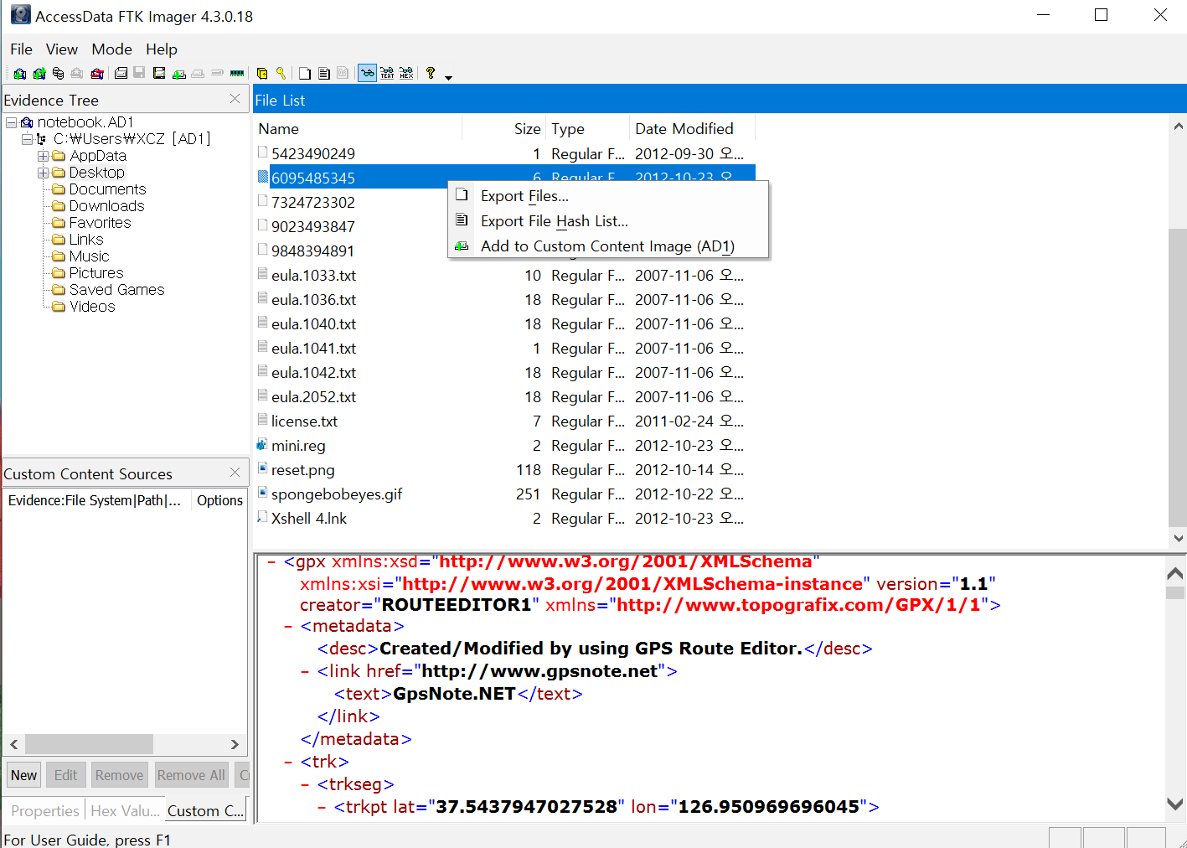This screenshot has width=1187, height=848.
Task: Choose Export File Hash List... menu entry
Action: (x=608, y=221)
